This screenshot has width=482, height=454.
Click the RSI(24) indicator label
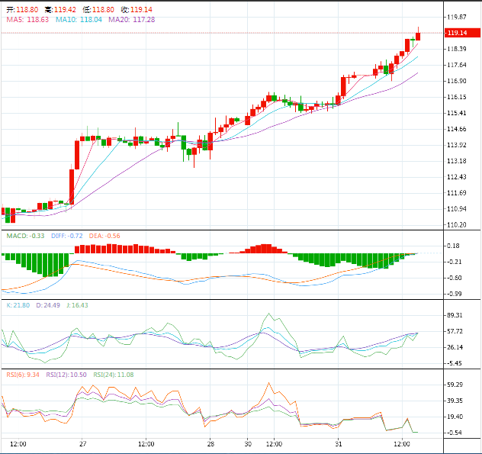114,375
